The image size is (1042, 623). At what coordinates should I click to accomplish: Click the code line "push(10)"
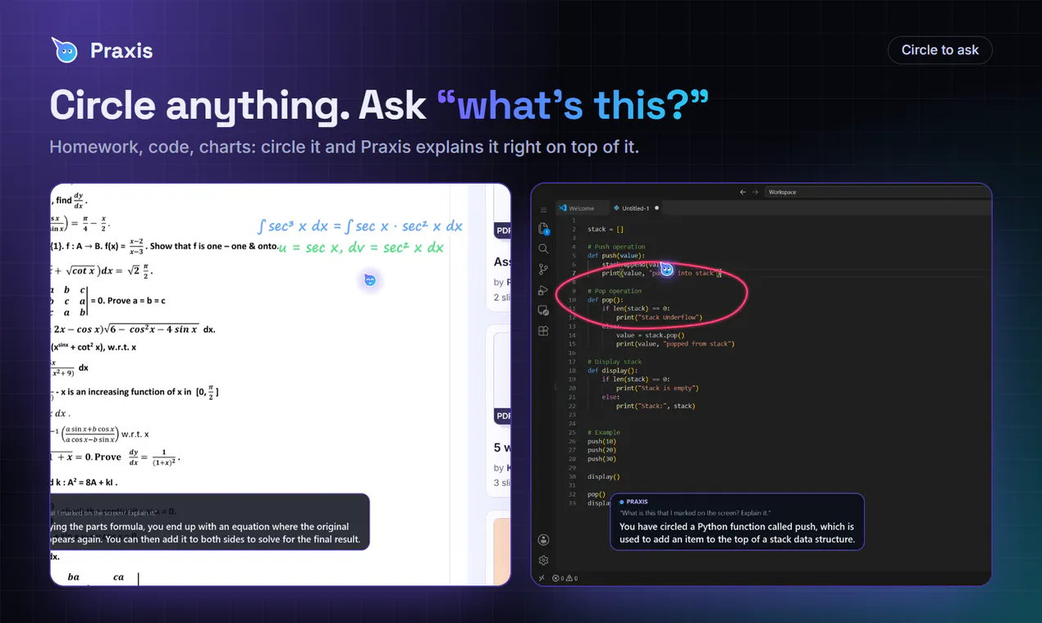click(601, 441)
